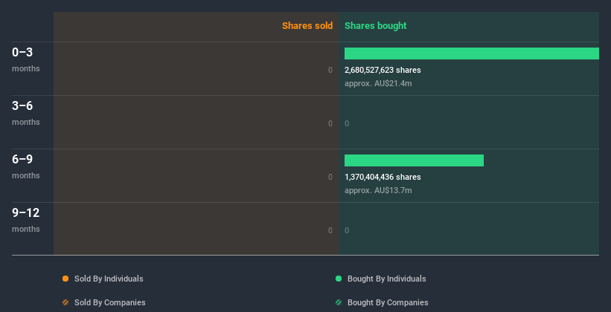
Task: Click the shares sold zero in 6–9 months row
Action: tap(330, 177)
